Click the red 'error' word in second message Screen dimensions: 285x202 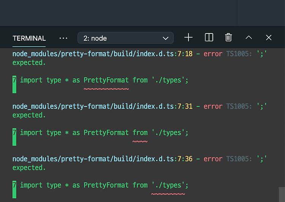click(213, 107)
